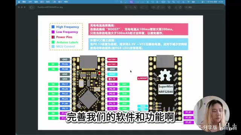Image resolution: width=241 pixels, height=135 pixels.
Task: Open the Share menu in Preview toolbar
Action: tap(180, 7)
